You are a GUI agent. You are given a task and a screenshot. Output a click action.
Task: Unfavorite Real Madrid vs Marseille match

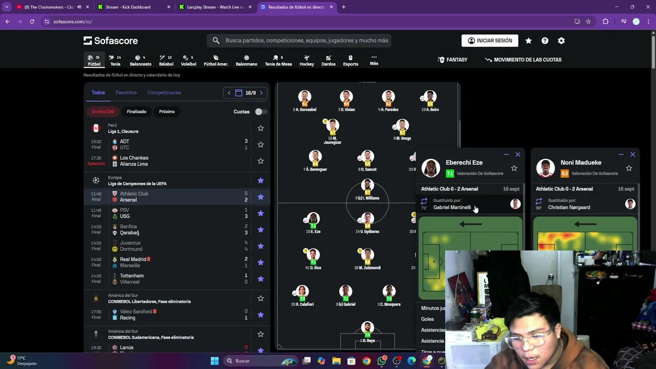pyautogui.click(x=260, y=262)
